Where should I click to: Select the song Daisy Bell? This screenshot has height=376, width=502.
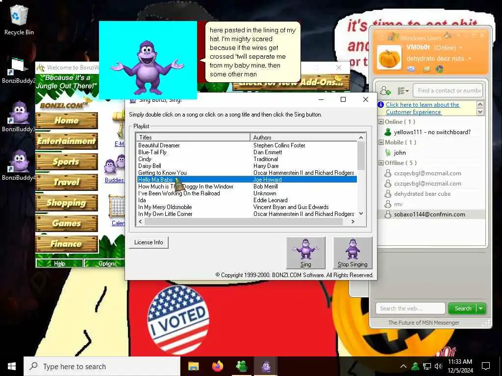150,166
